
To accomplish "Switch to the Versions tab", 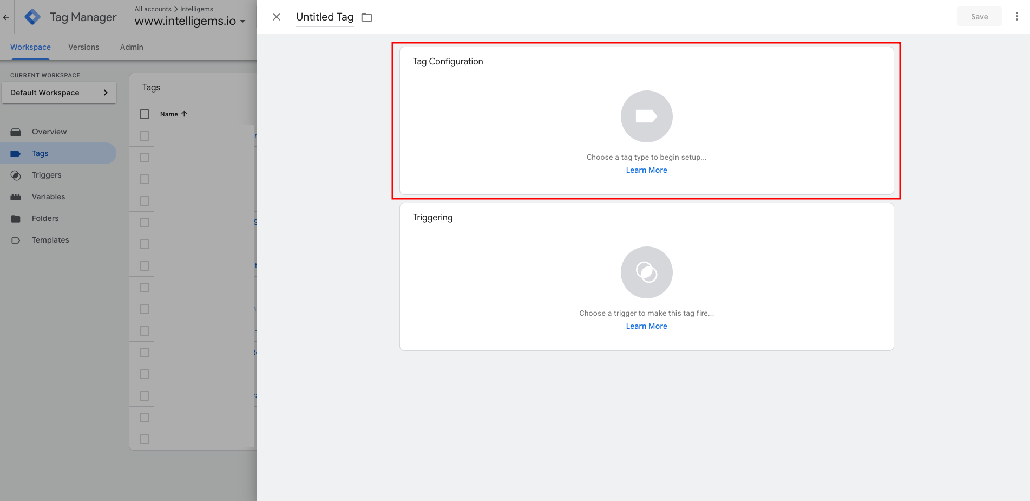I will 83,47.
